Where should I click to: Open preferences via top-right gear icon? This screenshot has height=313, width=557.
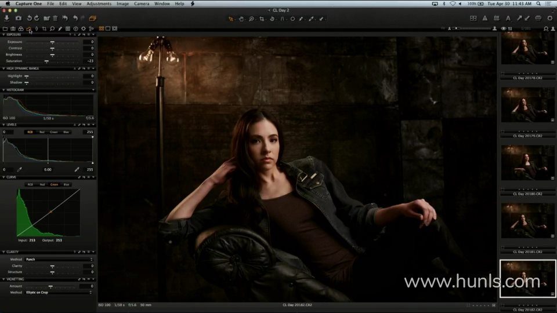[550, 18]
